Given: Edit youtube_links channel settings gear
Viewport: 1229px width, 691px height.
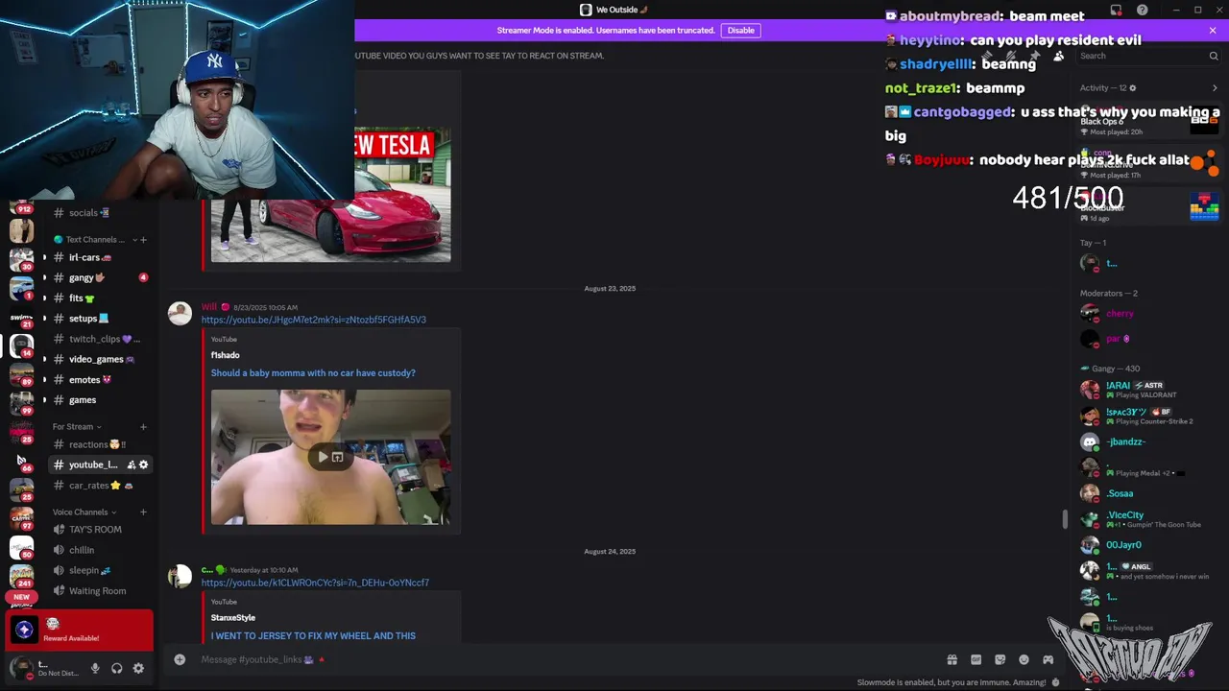Looking at the screenshot, I should pyautogui.click(x=144, y=465).
